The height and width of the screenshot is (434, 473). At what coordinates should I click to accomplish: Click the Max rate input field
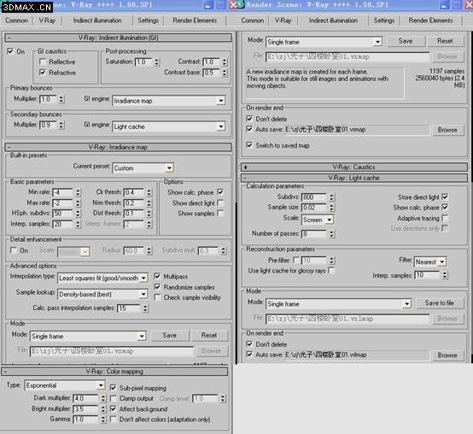coord(62,202)
